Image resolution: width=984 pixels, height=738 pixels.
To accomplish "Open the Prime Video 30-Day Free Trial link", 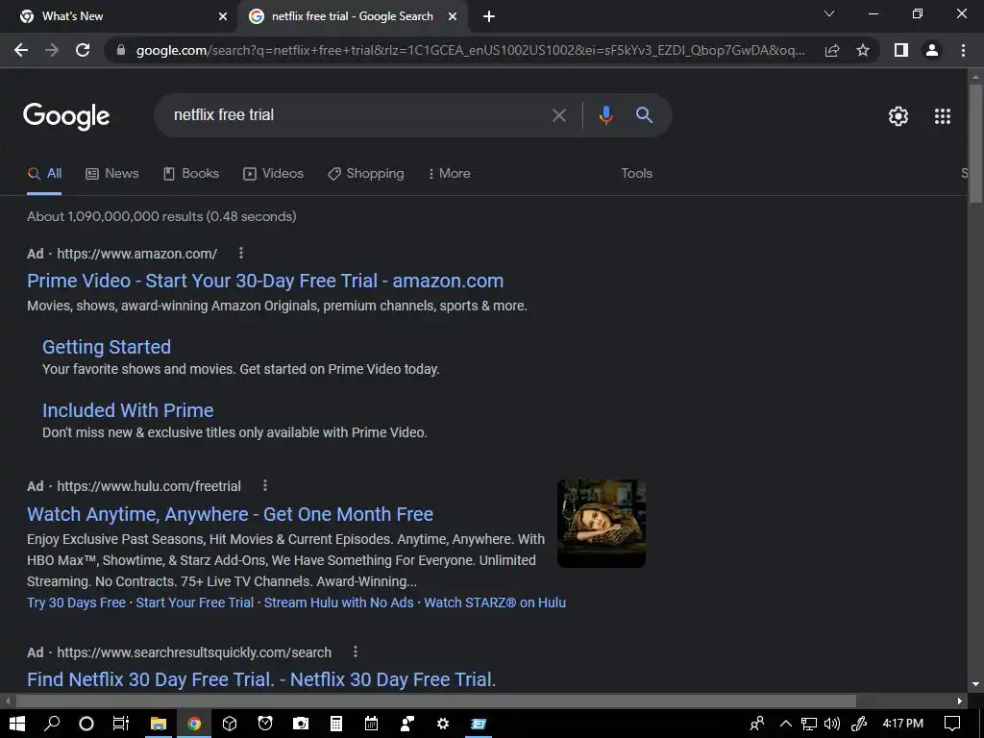I will pyautogui.click(x=265, y=281).
